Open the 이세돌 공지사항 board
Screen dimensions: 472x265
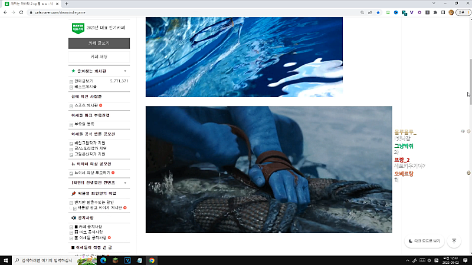pyautogui.click(x=90, y=238)
